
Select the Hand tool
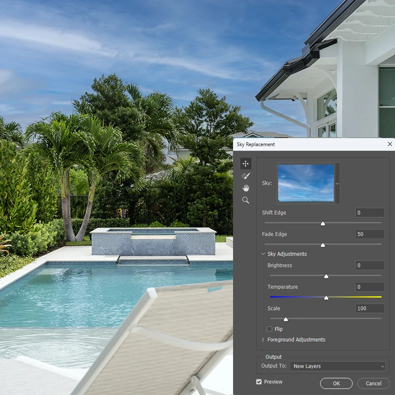[245, 188]
